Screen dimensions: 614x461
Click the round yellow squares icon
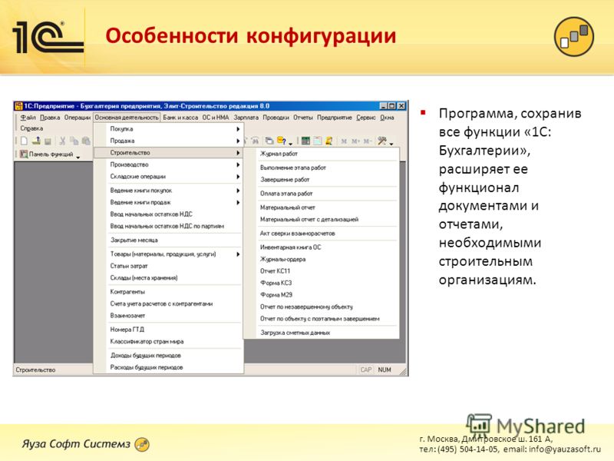(573, 36)
